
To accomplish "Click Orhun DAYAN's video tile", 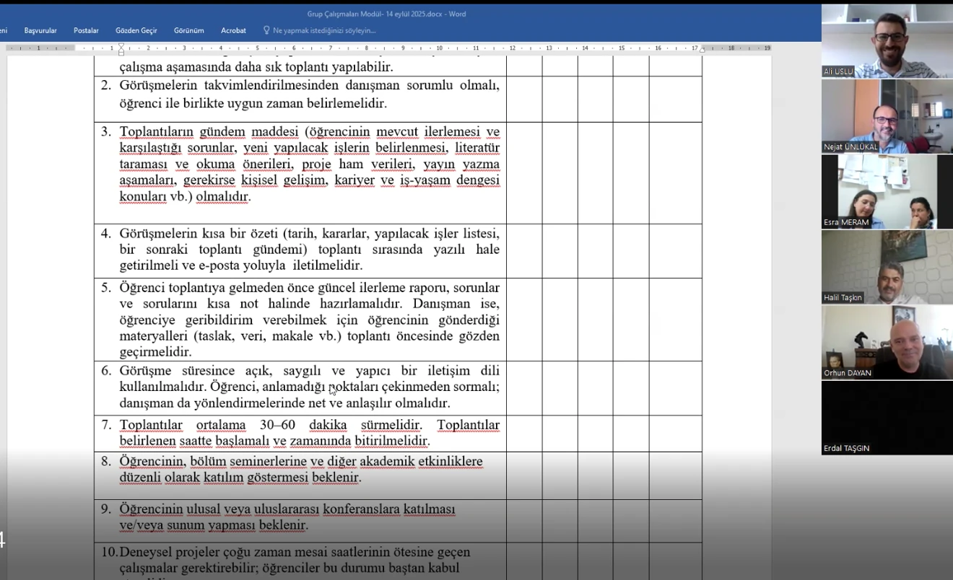I will pos(887,342).
